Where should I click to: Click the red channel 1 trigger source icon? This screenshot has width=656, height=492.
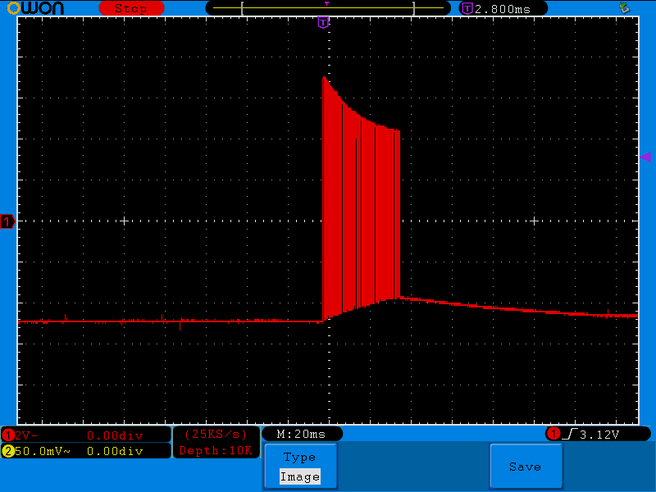click(x=553, y=434)
